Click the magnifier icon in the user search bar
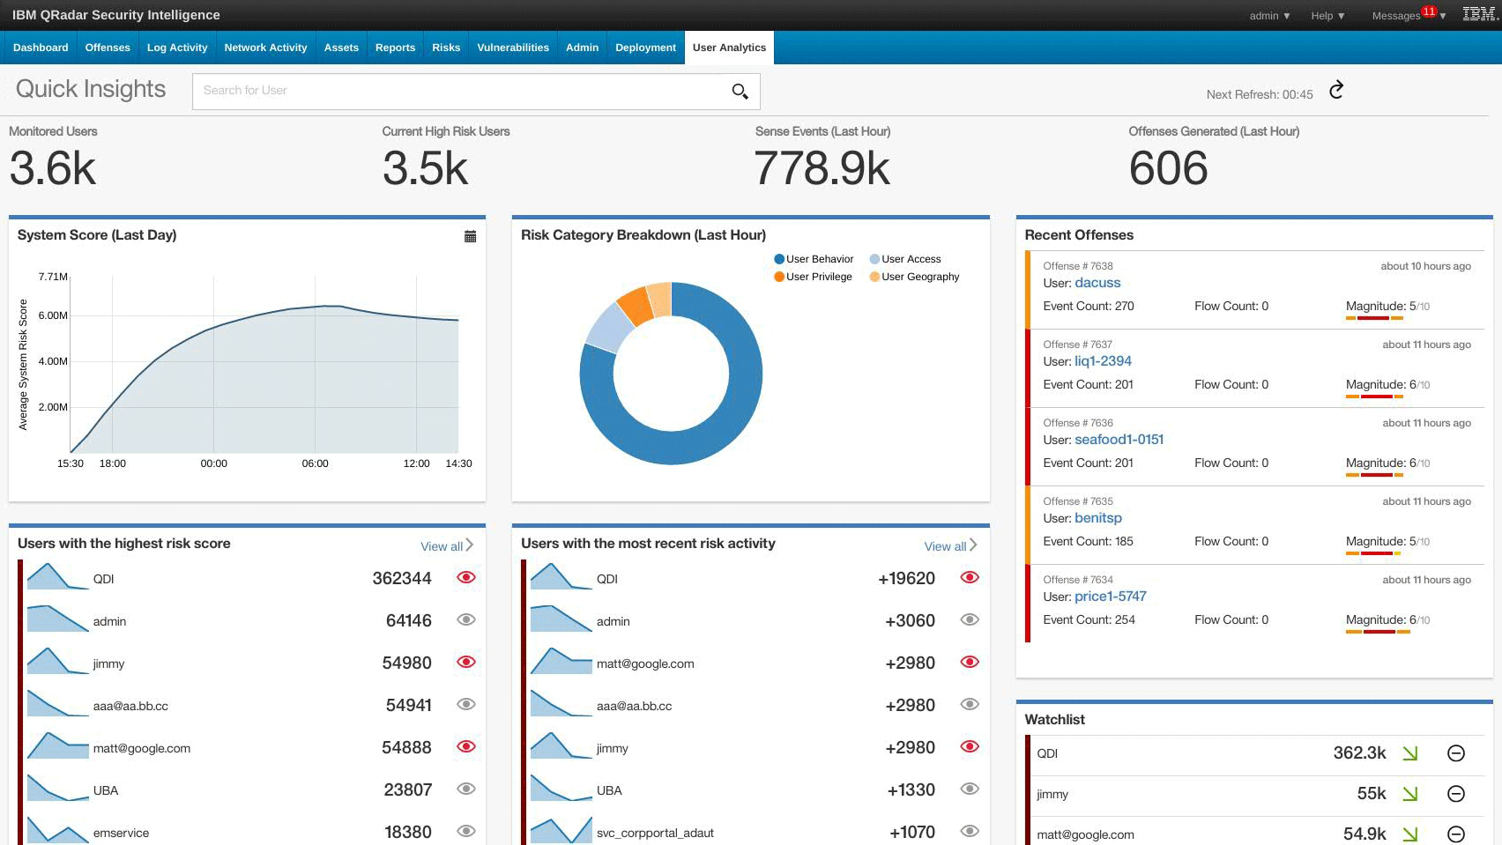Screen dimensions: 1502x845 click(739, 91)
